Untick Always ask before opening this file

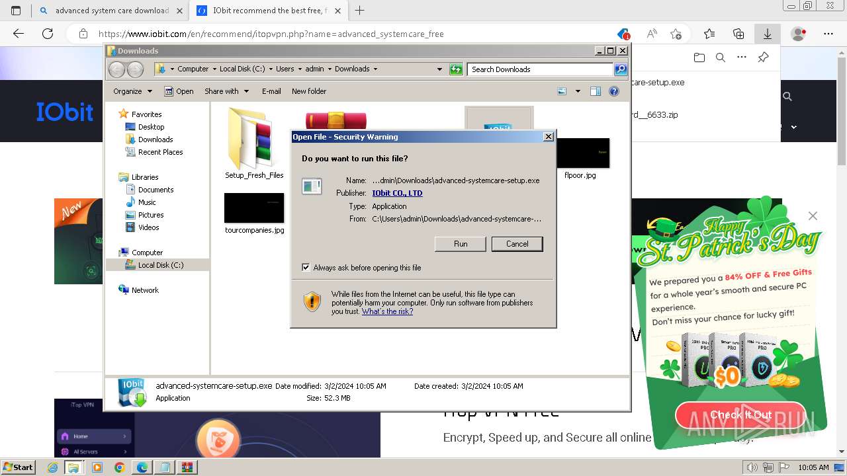pyautogui.click(x=306, y=267)
